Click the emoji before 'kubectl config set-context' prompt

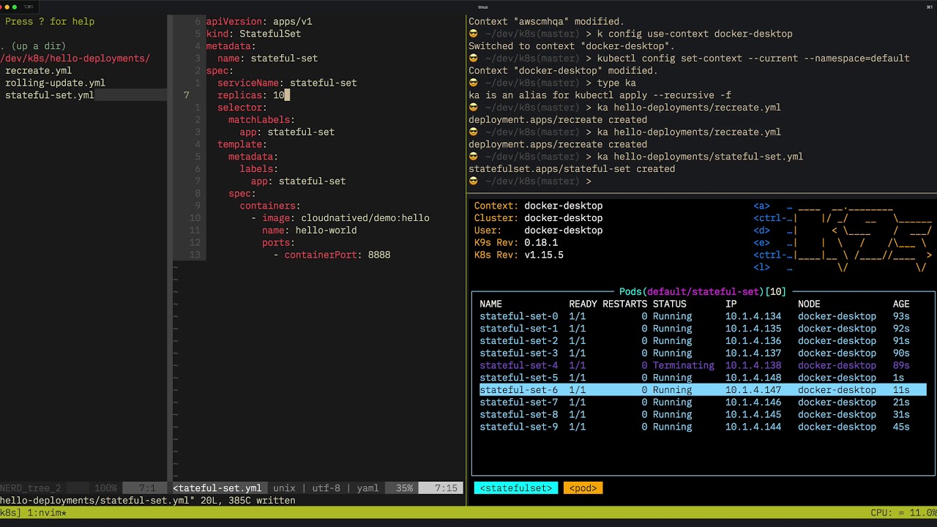474,58
